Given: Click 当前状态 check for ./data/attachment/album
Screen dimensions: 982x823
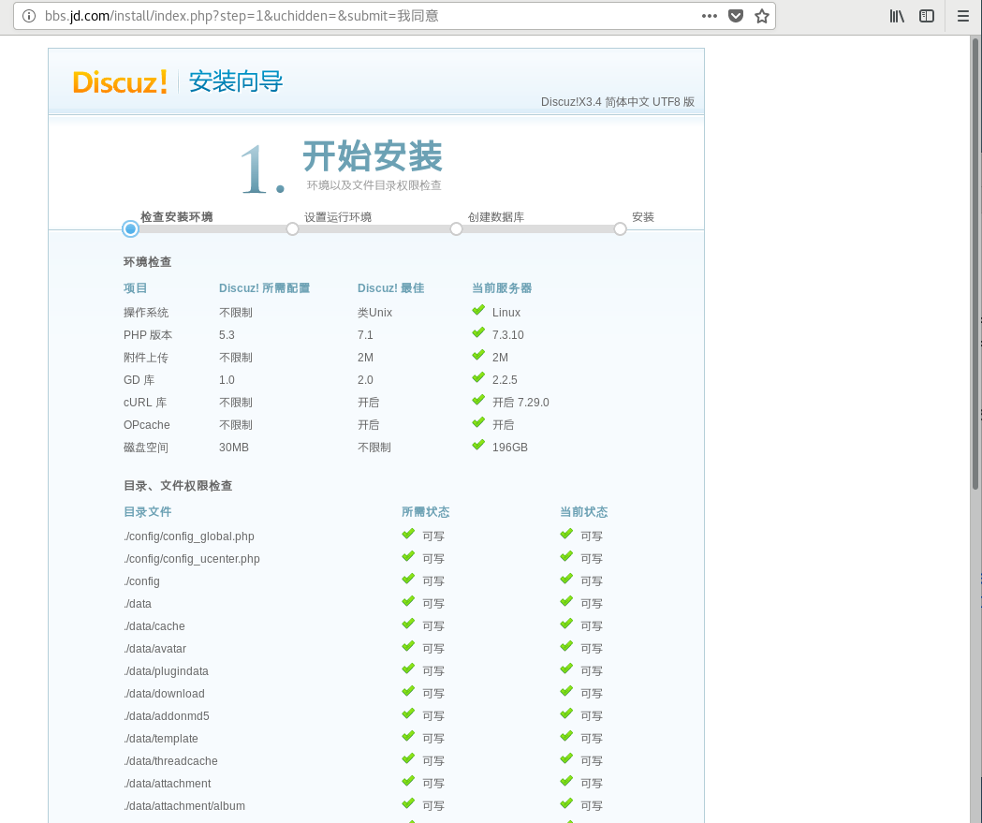Looking at the screenshot, I should (x=566, y=803).
